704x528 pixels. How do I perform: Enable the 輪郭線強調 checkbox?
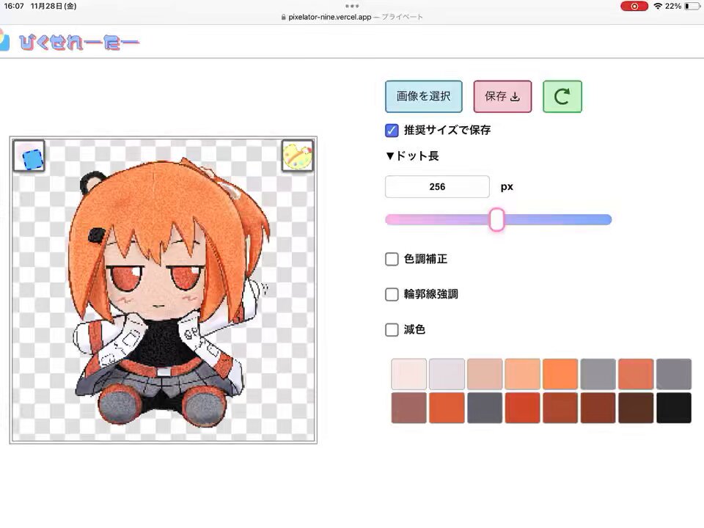(392, 294)
